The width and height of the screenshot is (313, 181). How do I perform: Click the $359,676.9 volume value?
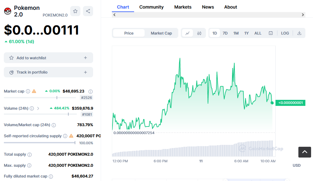pyautogui.click(x=82, y=108)
